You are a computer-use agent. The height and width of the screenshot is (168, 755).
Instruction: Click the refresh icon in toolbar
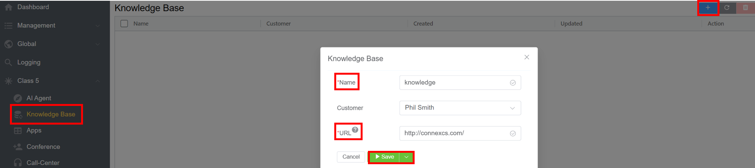click(727, 8)
